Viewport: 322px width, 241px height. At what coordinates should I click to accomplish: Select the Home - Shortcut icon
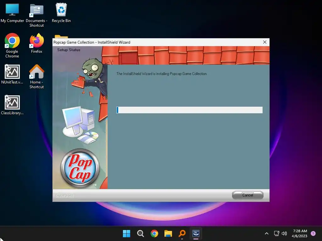tap(36, 77)
